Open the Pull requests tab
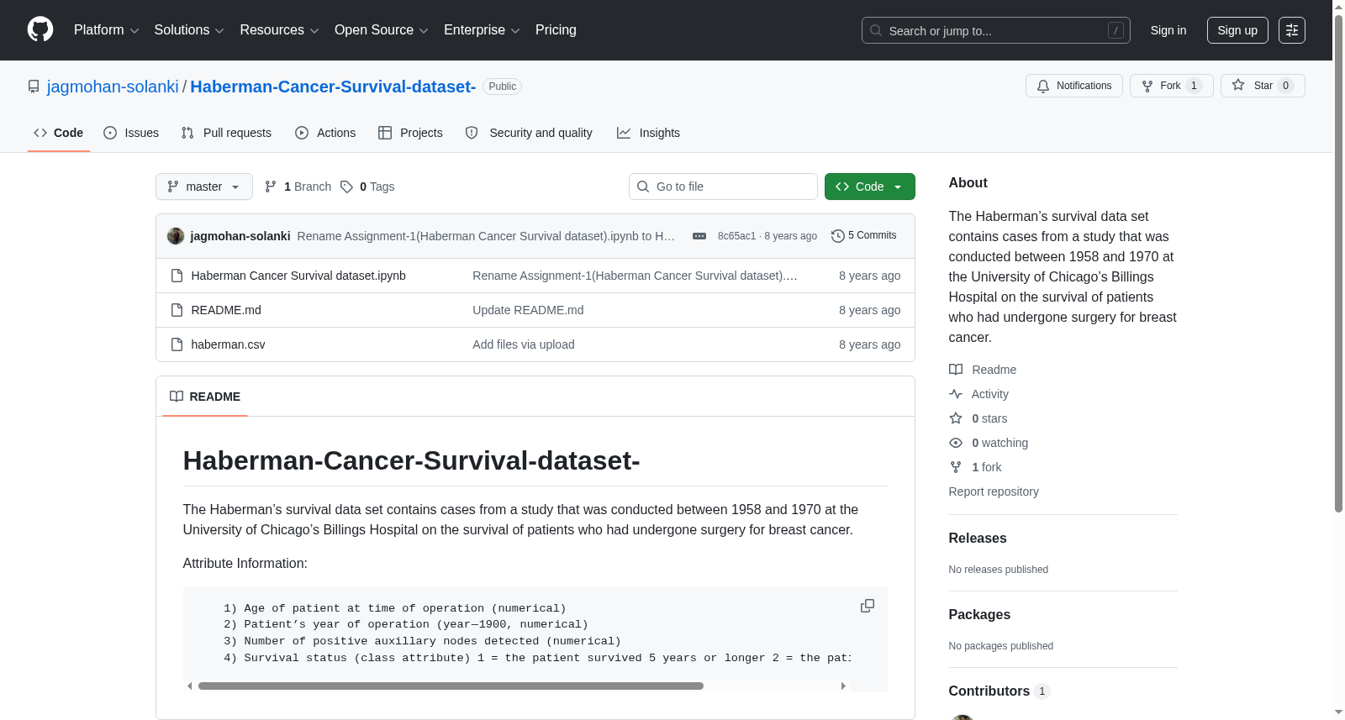This screenshot has height=720, width=1345. coord(226,133)
